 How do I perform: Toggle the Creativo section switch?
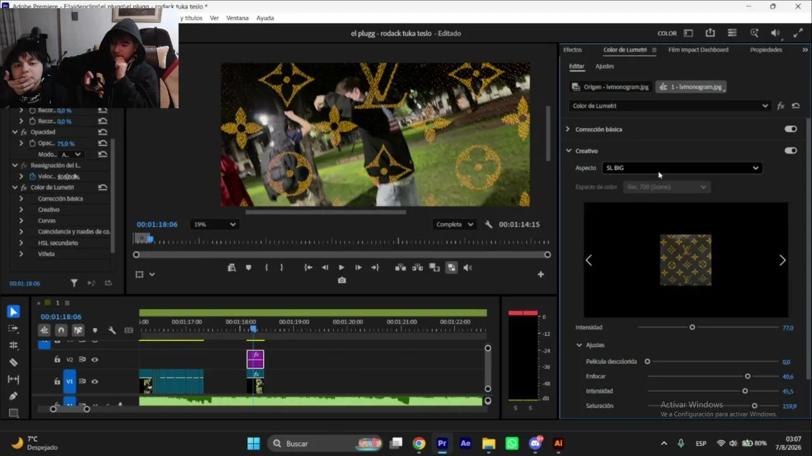[x=790, y=151]
